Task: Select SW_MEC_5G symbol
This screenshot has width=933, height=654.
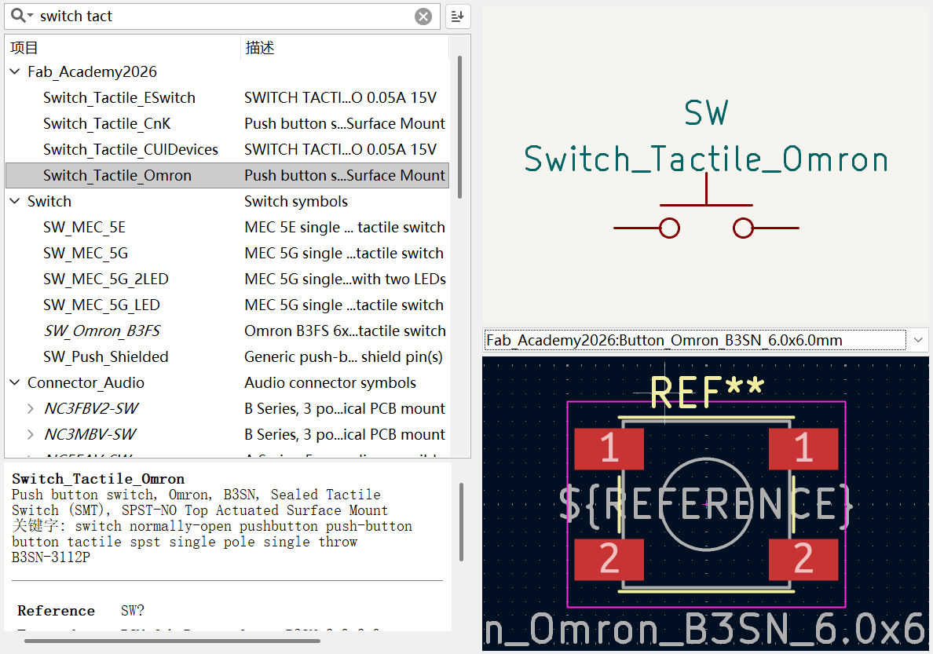Action: tap(85, 253)
